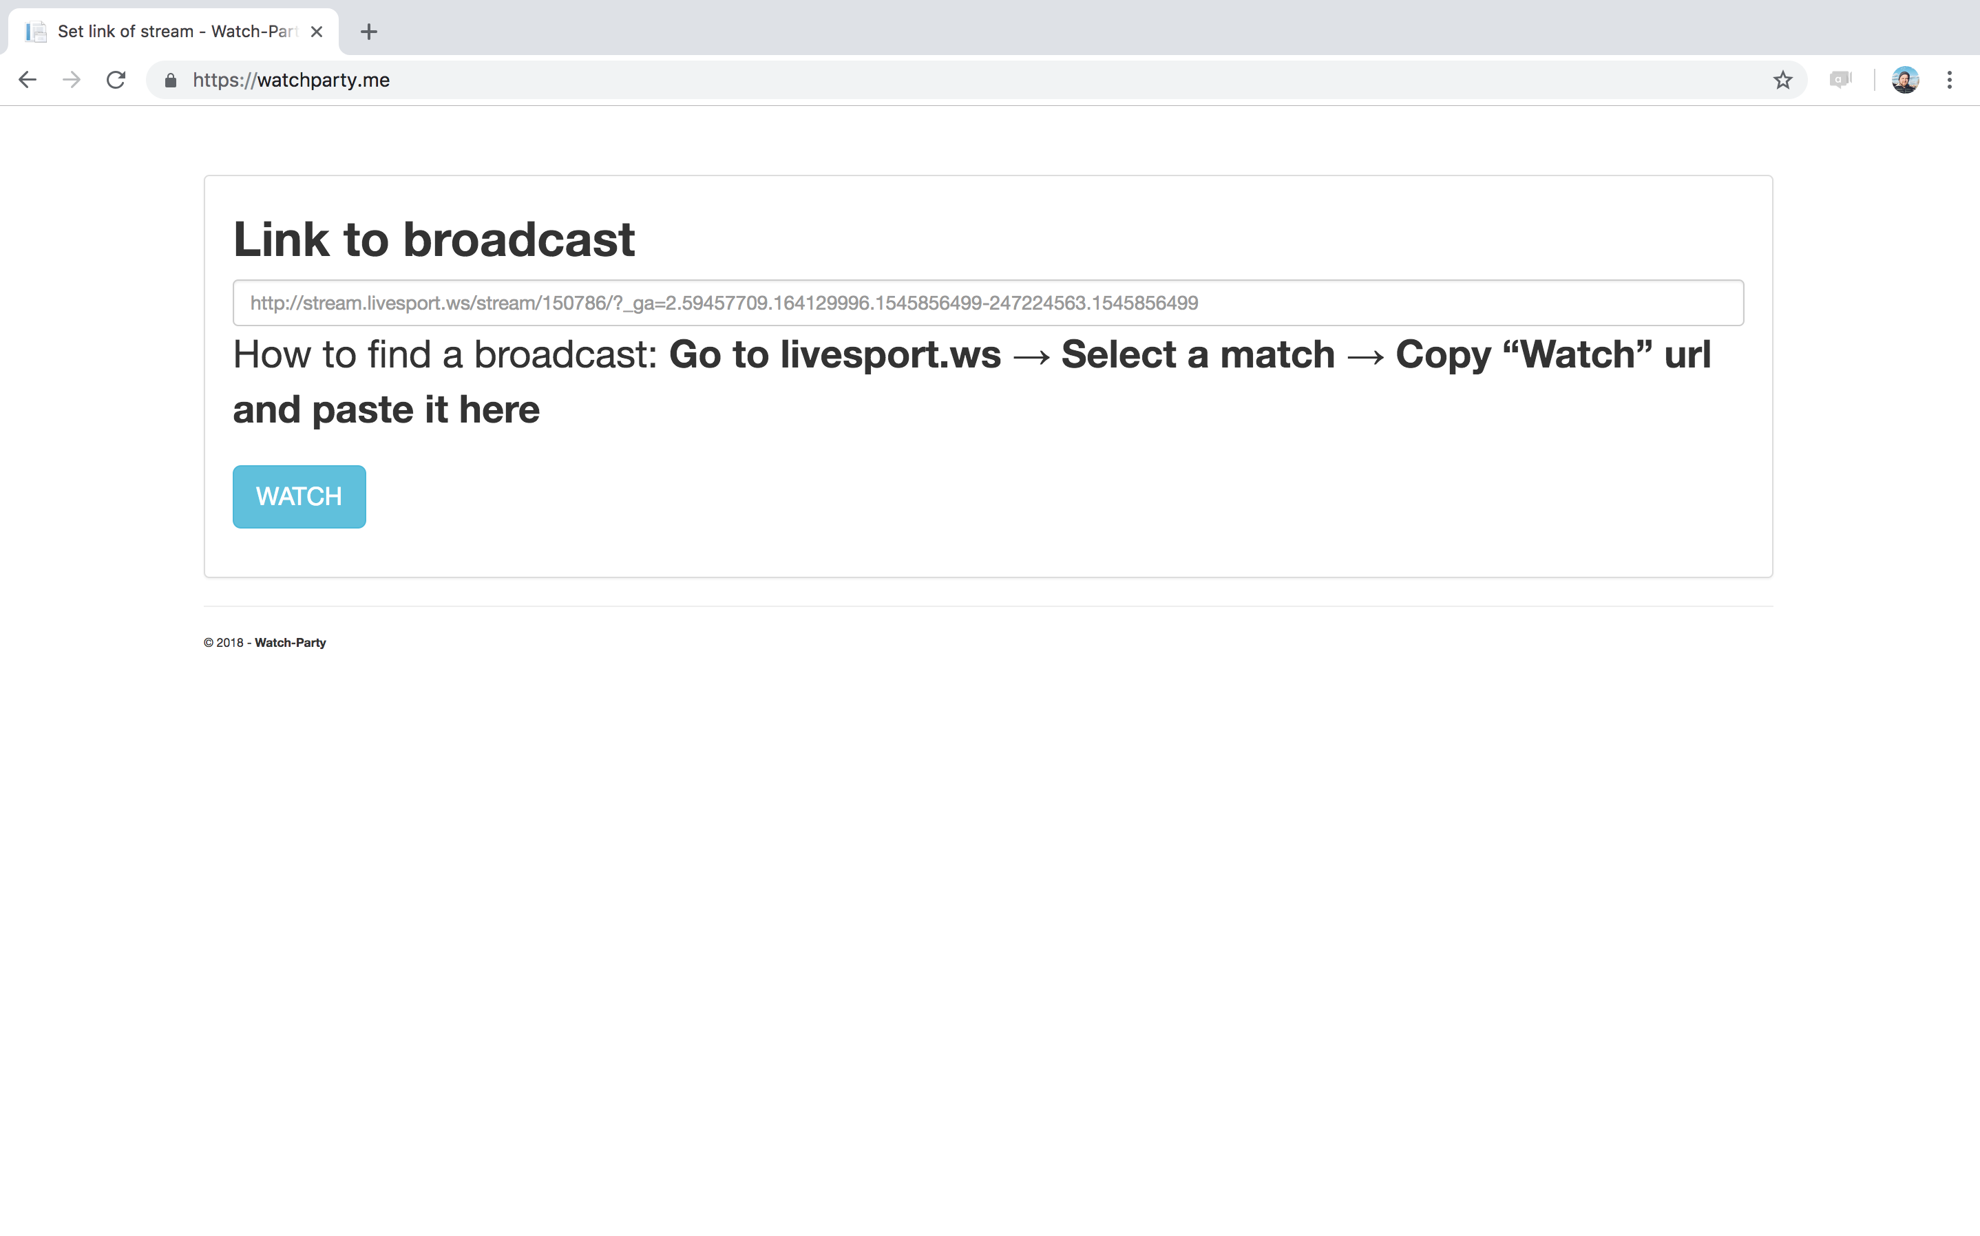This screenshot has height=1236, width=1980.
Task: Bookmark this page with the star icon
Action: click(x=1782, y=80)
